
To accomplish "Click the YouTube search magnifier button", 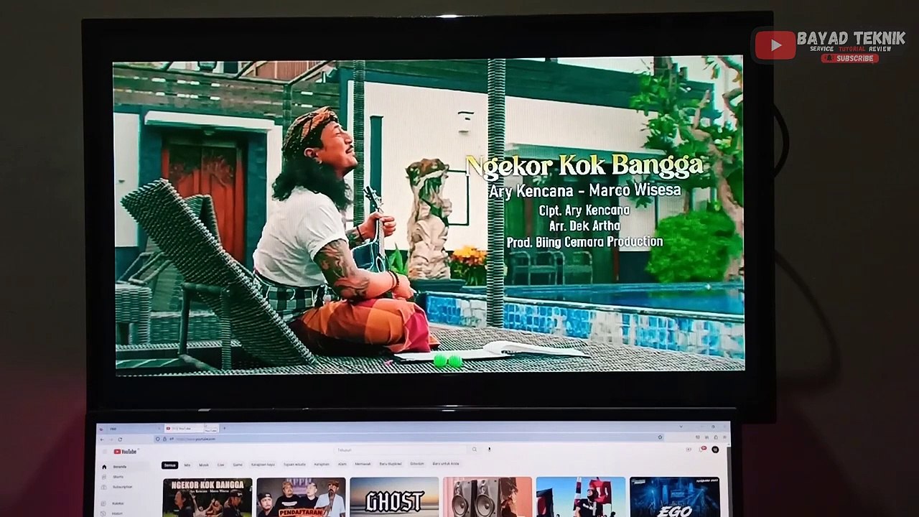I will click(x=475, y=450).
